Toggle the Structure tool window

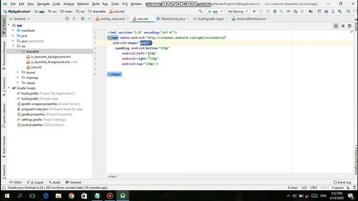[4, 86]
